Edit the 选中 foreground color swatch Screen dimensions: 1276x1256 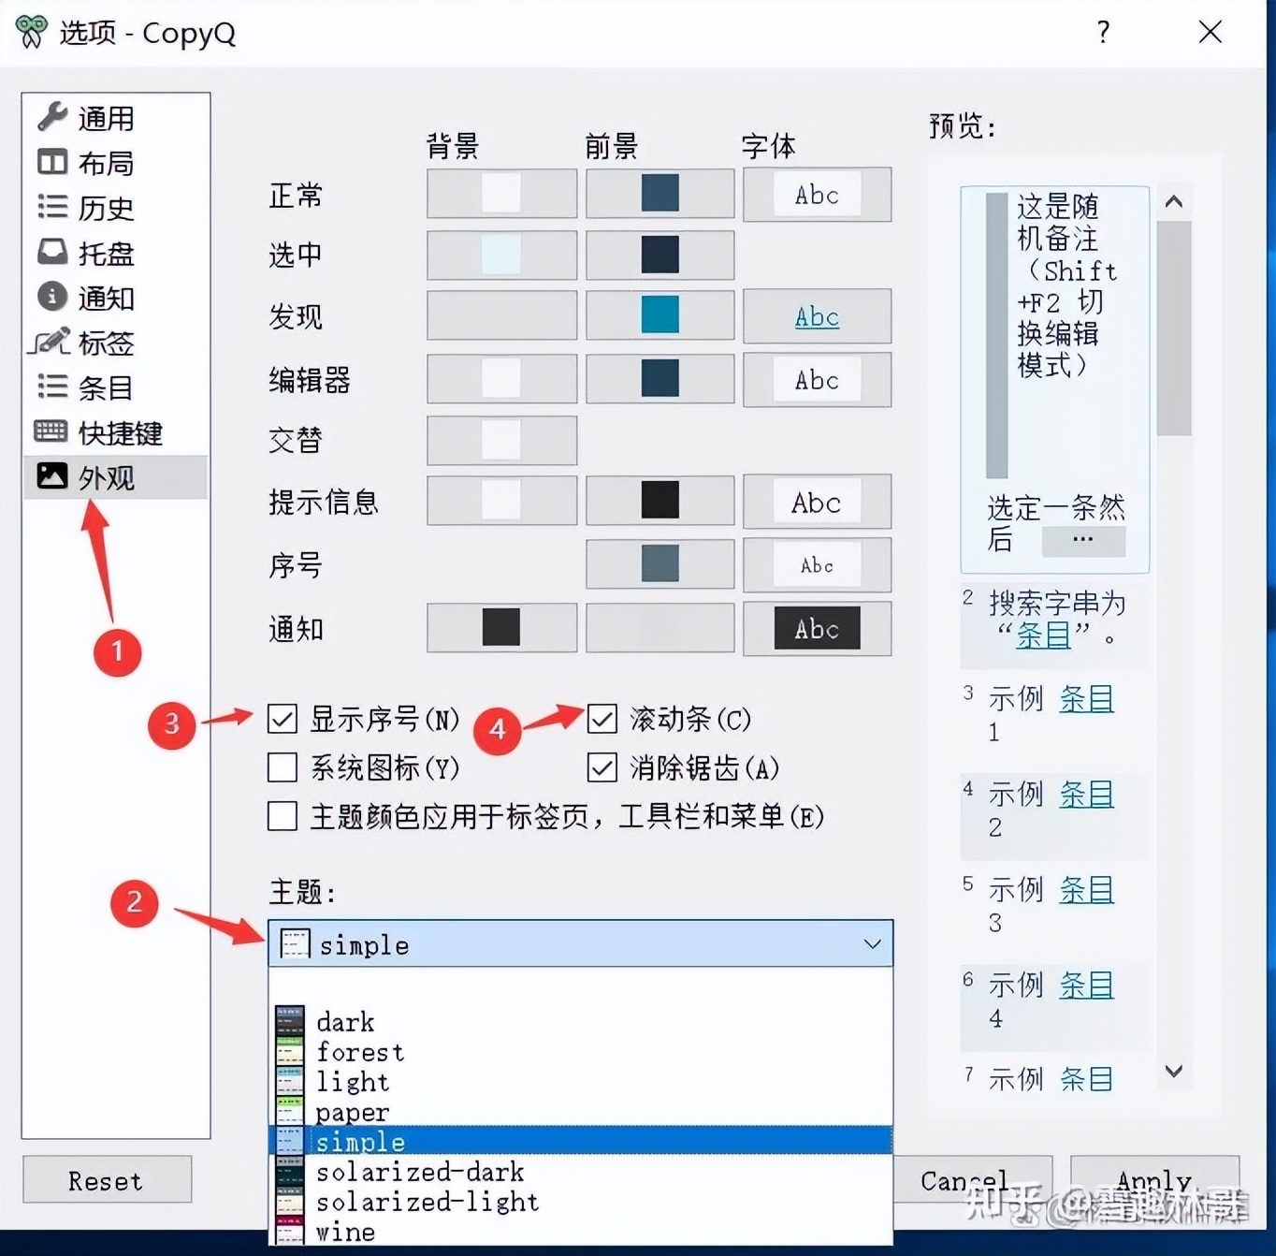point(660,255)
